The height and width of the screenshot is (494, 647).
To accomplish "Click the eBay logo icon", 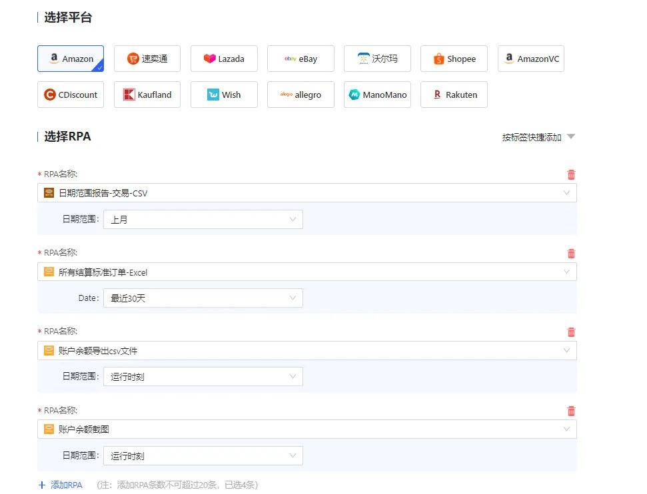I will [290, 59].
